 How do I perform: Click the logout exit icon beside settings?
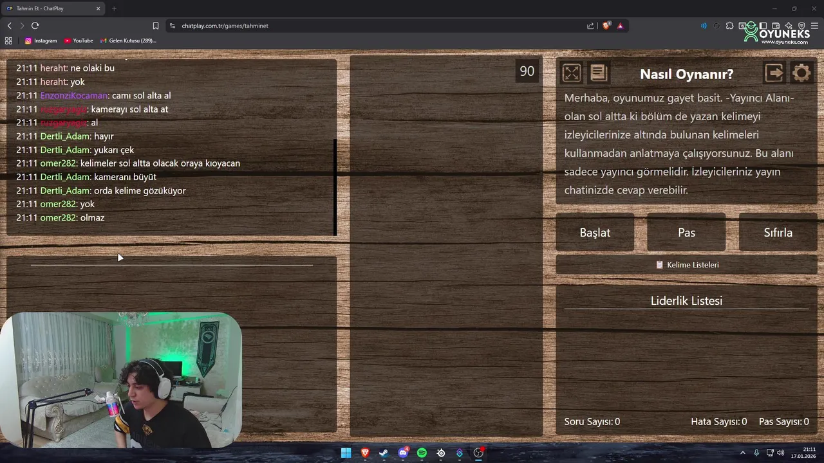point(774,73)
